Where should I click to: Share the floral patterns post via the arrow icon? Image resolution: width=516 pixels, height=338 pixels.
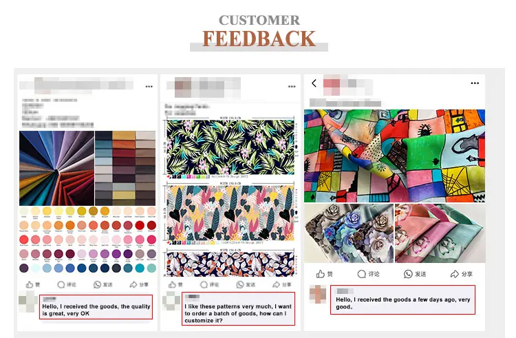pyautogui.click(x=277, y=284)
